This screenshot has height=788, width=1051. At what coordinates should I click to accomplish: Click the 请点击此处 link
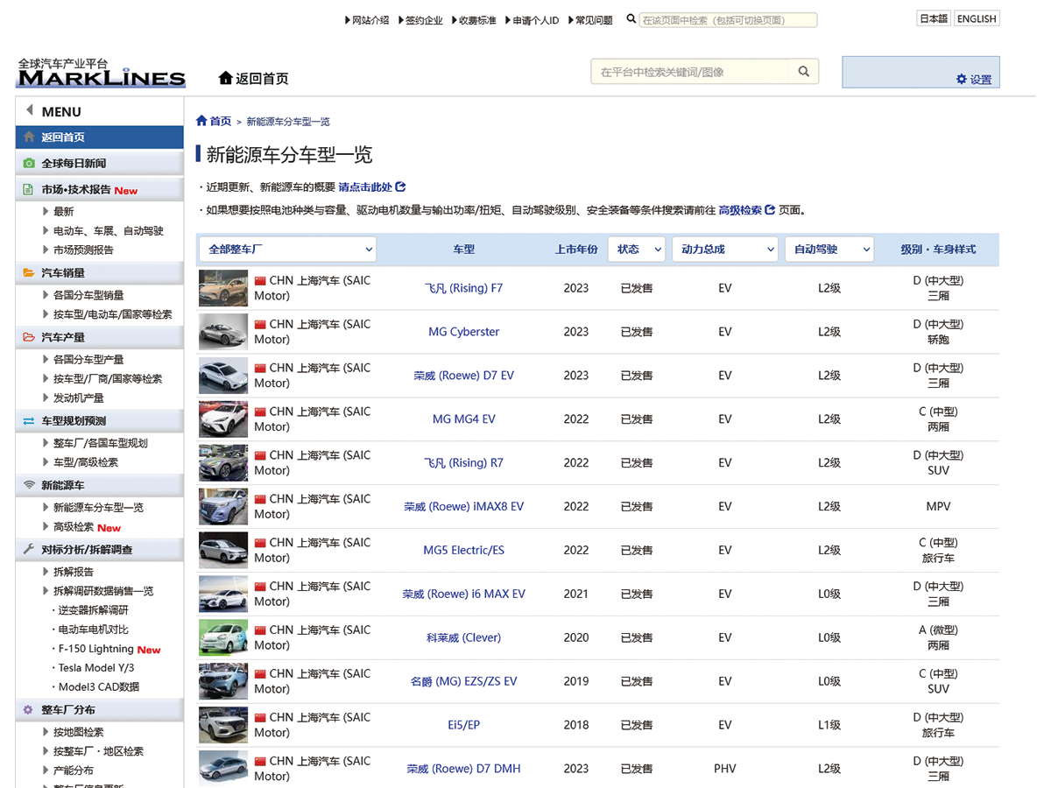pyautogui.click(x=365, y=186)
